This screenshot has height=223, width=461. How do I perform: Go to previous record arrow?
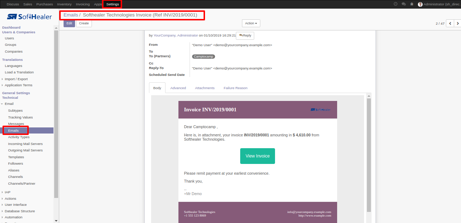click(x=450, y=23)
